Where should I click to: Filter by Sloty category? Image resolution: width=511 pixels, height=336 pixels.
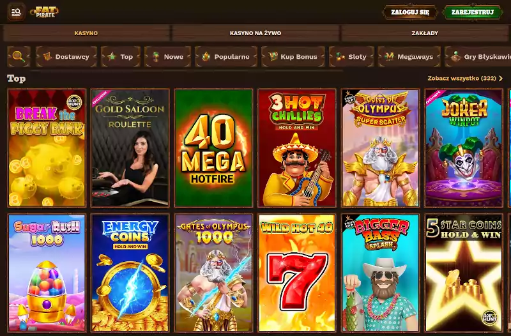(x=351, y=57)
